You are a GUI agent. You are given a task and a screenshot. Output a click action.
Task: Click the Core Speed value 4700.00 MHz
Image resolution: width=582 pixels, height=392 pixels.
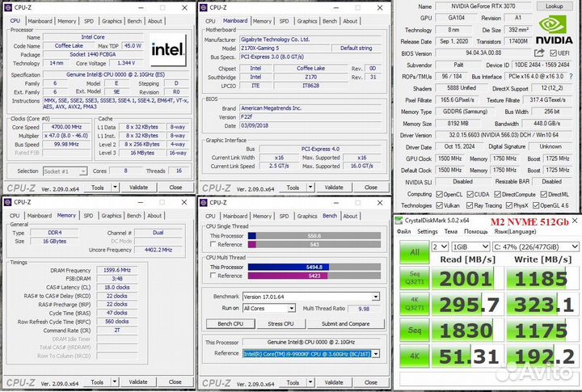66,127
